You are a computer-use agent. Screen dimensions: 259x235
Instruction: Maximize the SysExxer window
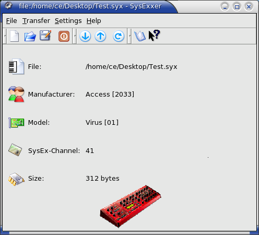pyautogui.click(x=237, y=7)
